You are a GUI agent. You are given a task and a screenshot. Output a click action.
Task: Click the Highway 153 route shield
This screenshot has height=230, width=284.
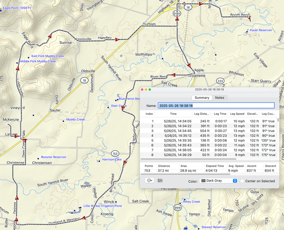(x=115, y=154)
